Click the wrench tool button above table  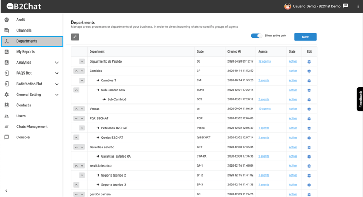(x=75, y=37)
